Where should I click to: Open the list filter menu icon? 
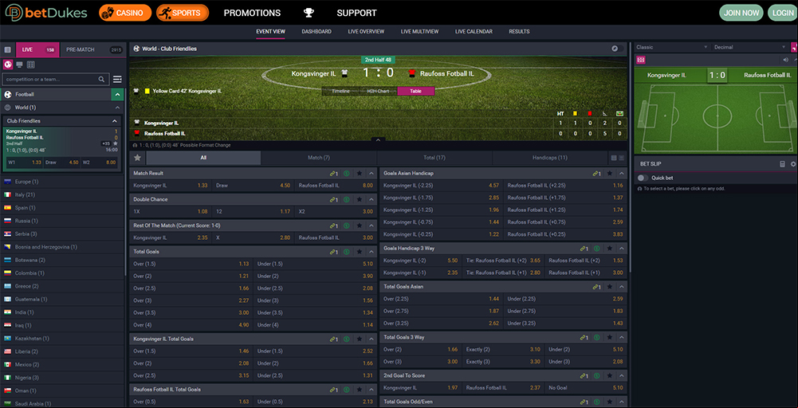117,80
